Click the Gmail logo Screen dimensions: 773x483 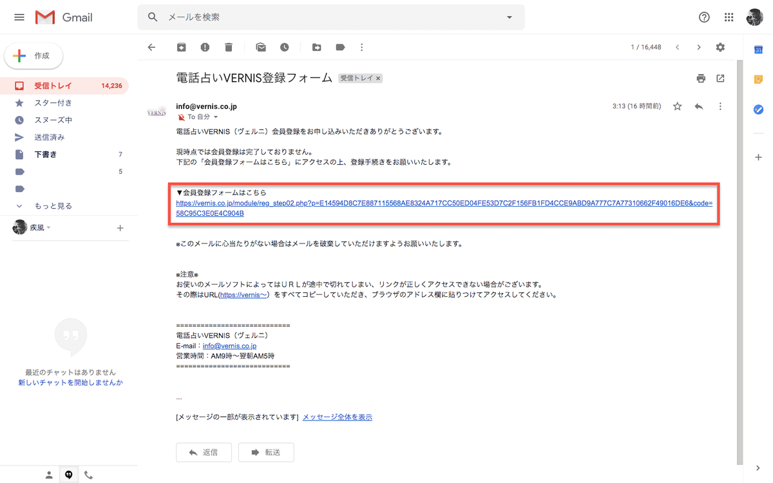click(x=64, y=17)
